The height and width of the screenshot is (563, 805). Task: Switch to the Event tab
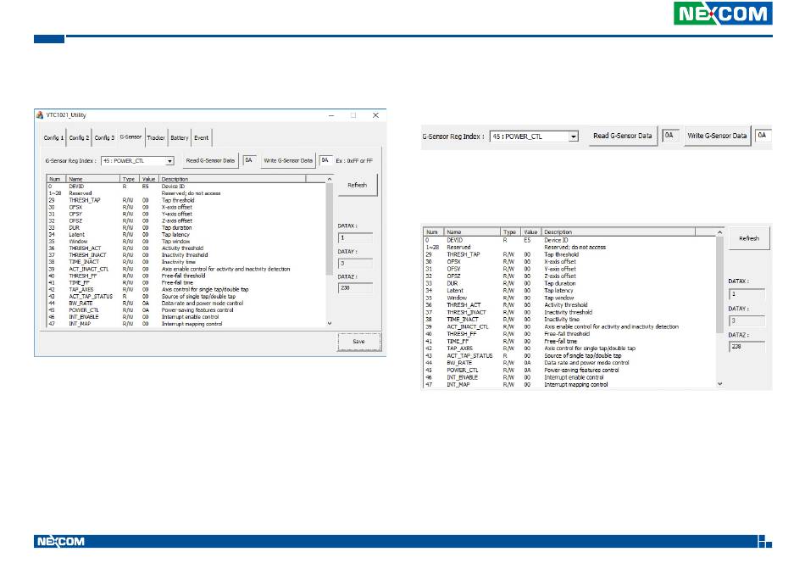click(201, 137)
